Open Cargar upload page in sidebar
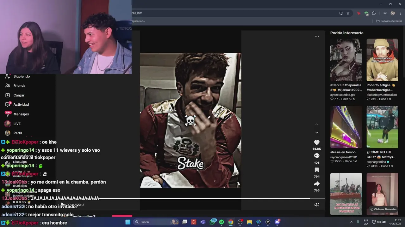 click(19, 95)
